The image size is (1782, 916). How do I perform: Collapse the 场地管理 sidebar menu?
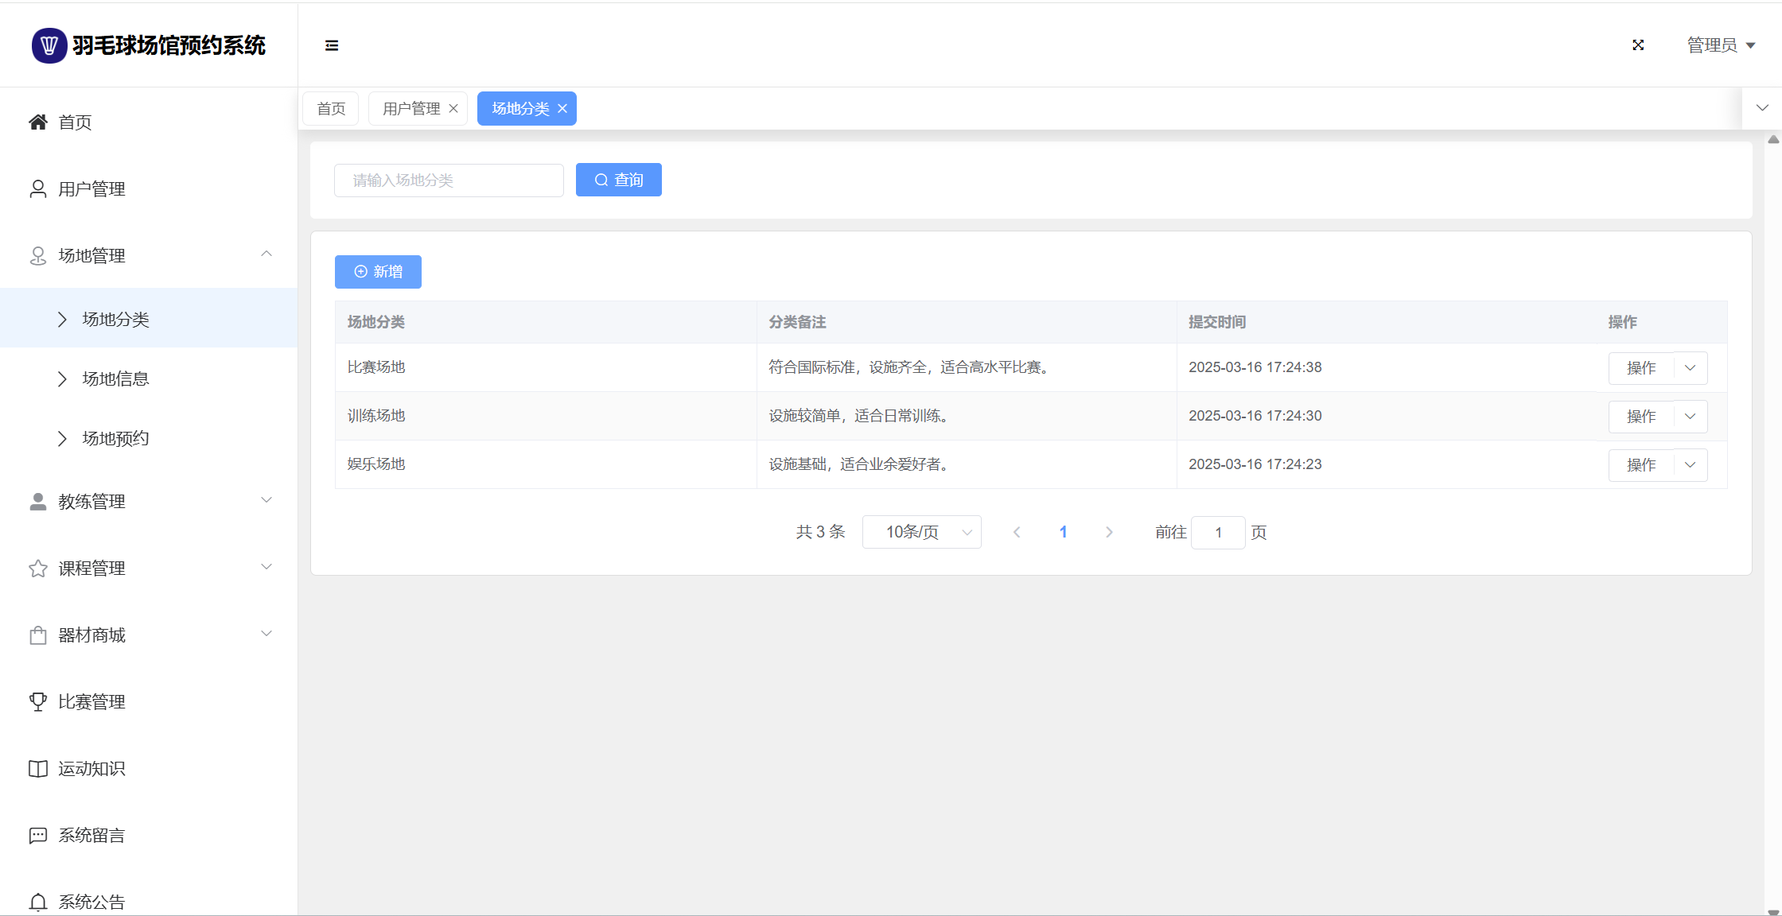tap(267, 254)
